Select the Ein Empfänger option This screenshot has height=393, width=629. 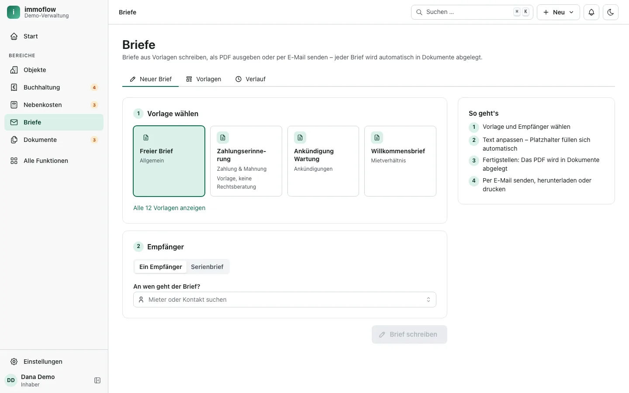(x=161, y=267)
